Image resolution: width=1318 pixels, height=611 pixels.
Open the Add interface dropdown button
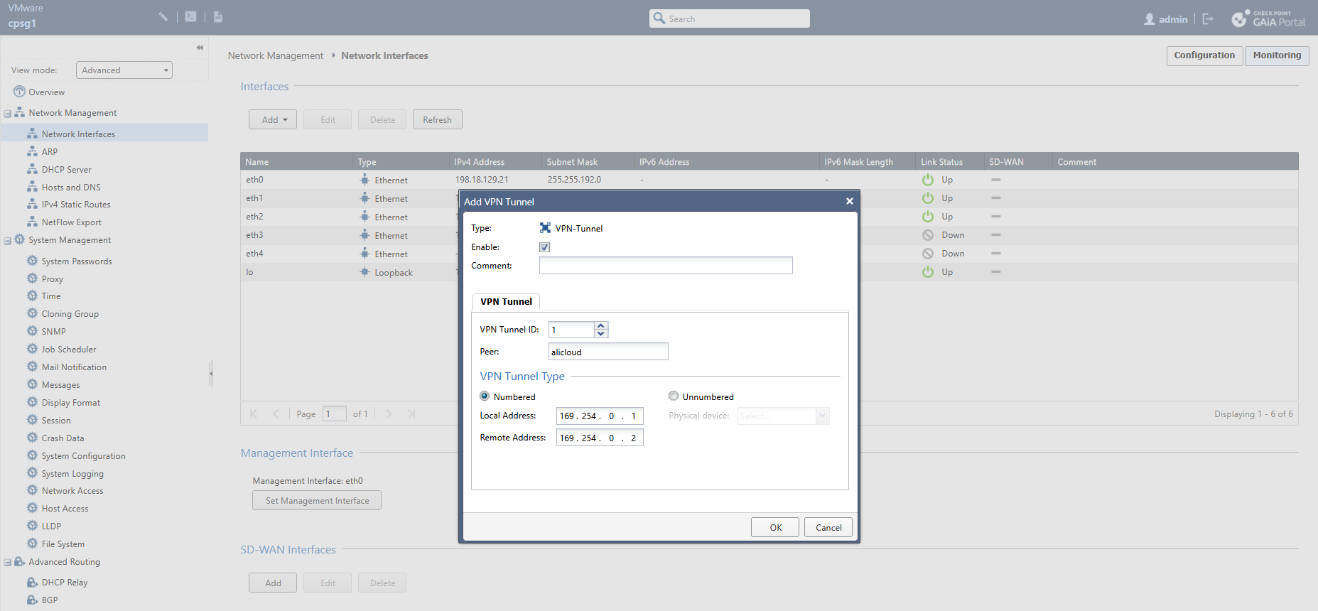click(x=273, y=120)
